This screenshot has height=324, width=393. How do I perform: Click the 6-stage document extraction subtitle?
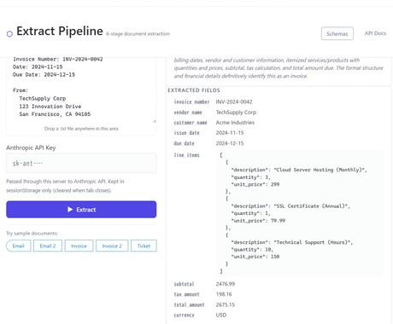[138, 34]
